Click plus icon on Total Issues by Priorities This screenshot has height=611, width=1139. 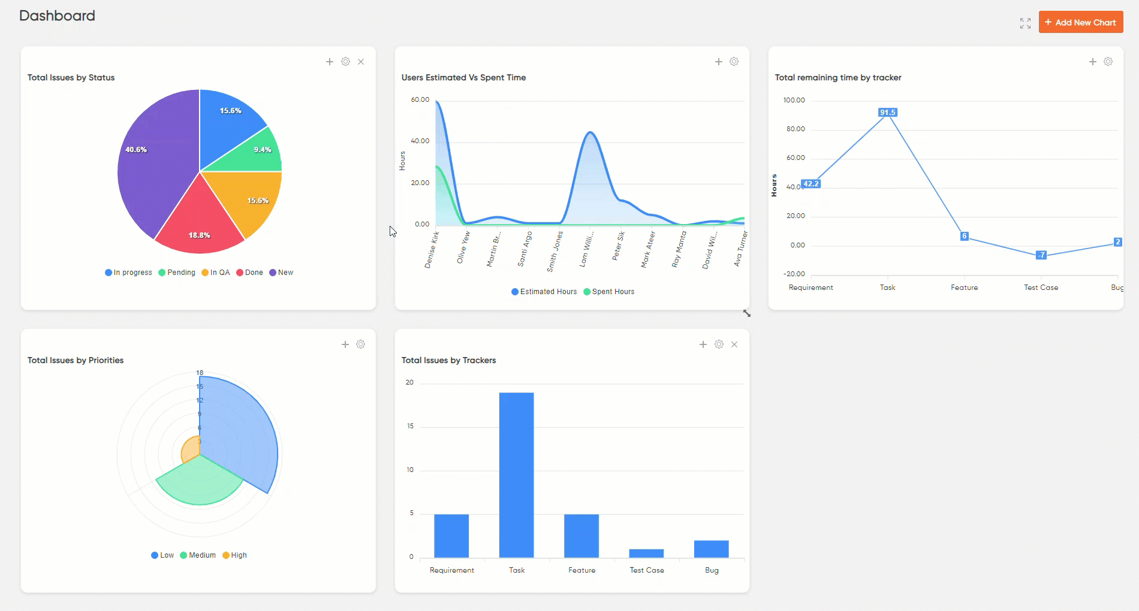click(x=345, y=344)
